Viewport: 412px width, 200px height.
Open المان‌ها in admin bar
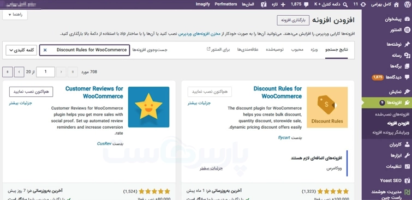point(248,4)
